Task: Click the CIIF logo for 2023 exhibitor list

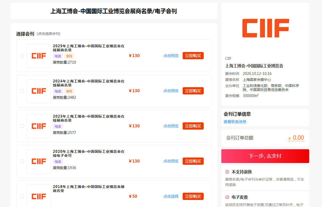Action: pyautogui.click(x=38, y=126)
